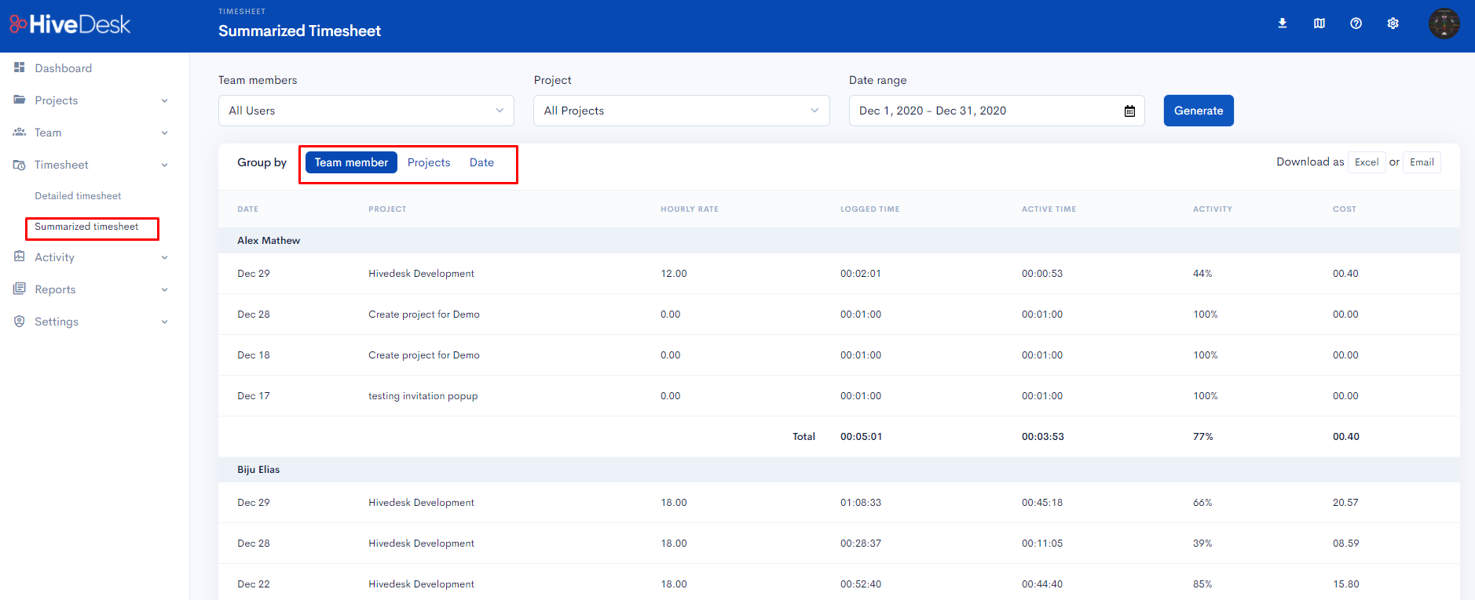
Task: Click the COST column header
Action: pos(1345,209)
